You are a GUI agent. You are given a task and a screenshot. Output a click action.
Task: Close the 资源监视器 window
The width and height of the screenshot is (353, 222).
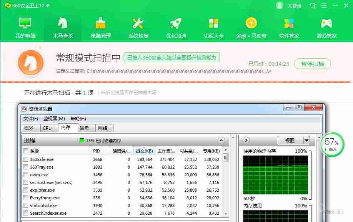(313, 108)
